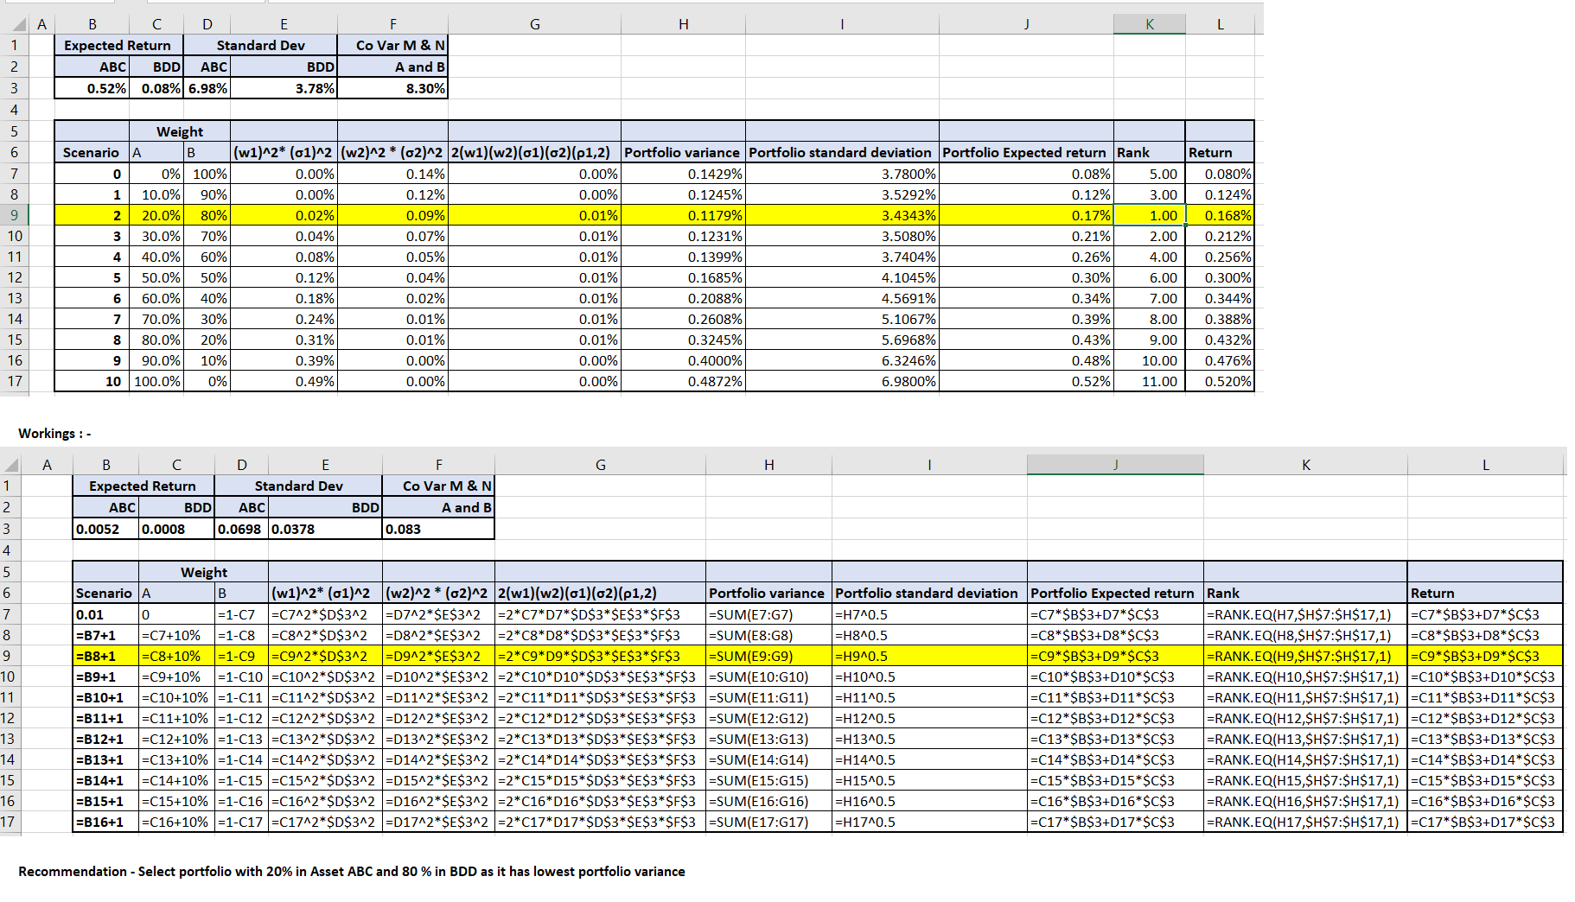Click the =RANK.EQ(H9,$H$7:$H$17,1) cell
Image resolution: width=1575 pixels, height=902 pixels.
1305,656
